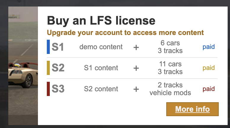230x128 pixels.
Task: Click the dark red S3 color bar
Action: pos(48,89)
